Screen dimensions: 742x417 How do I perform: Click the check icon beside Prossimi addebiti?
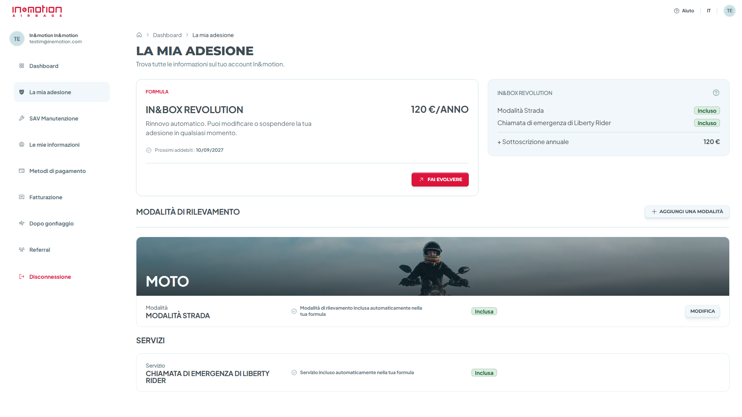click(x=149, y=150)
